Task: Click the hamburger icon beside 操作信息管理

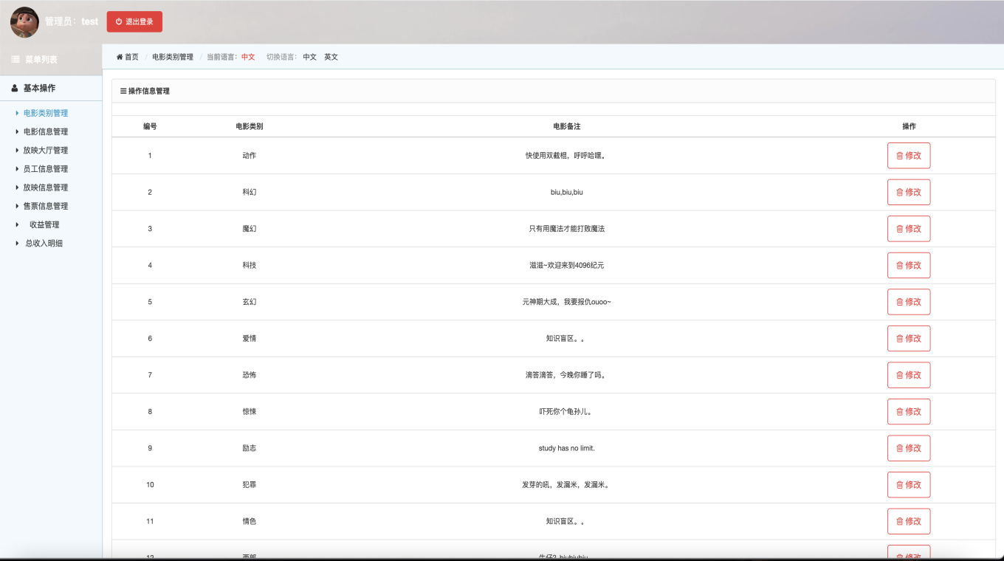Action: tap(123, 91)
